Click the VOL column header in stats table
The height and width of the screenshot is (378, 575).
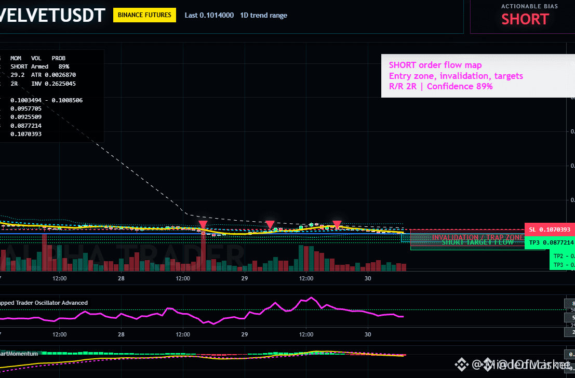tap(36, 58)
